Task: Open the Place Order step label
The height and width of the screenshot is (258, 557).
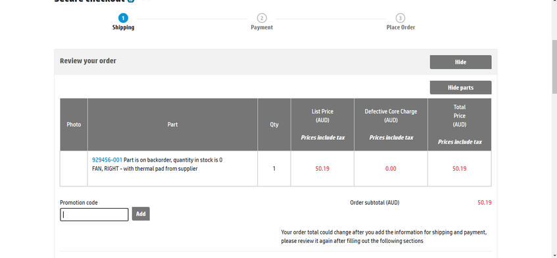Action: 400,28
